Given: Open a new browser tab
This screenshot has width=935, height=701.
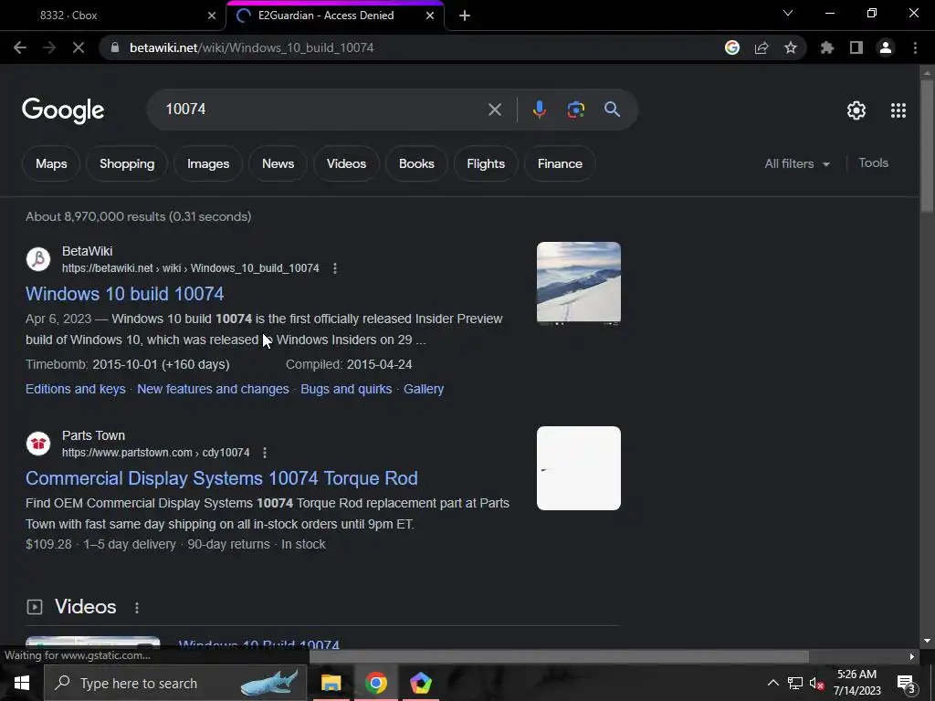Looking at the screenshot, I should coord(465,16).
